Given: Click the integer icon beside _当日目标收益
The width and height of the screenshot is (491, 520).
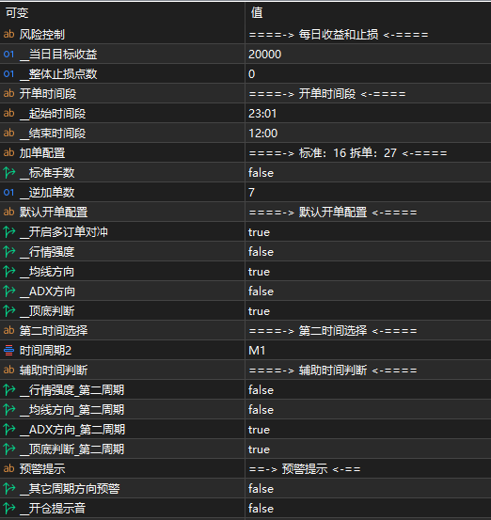Looking at the screenshot, I should point(9,54).
